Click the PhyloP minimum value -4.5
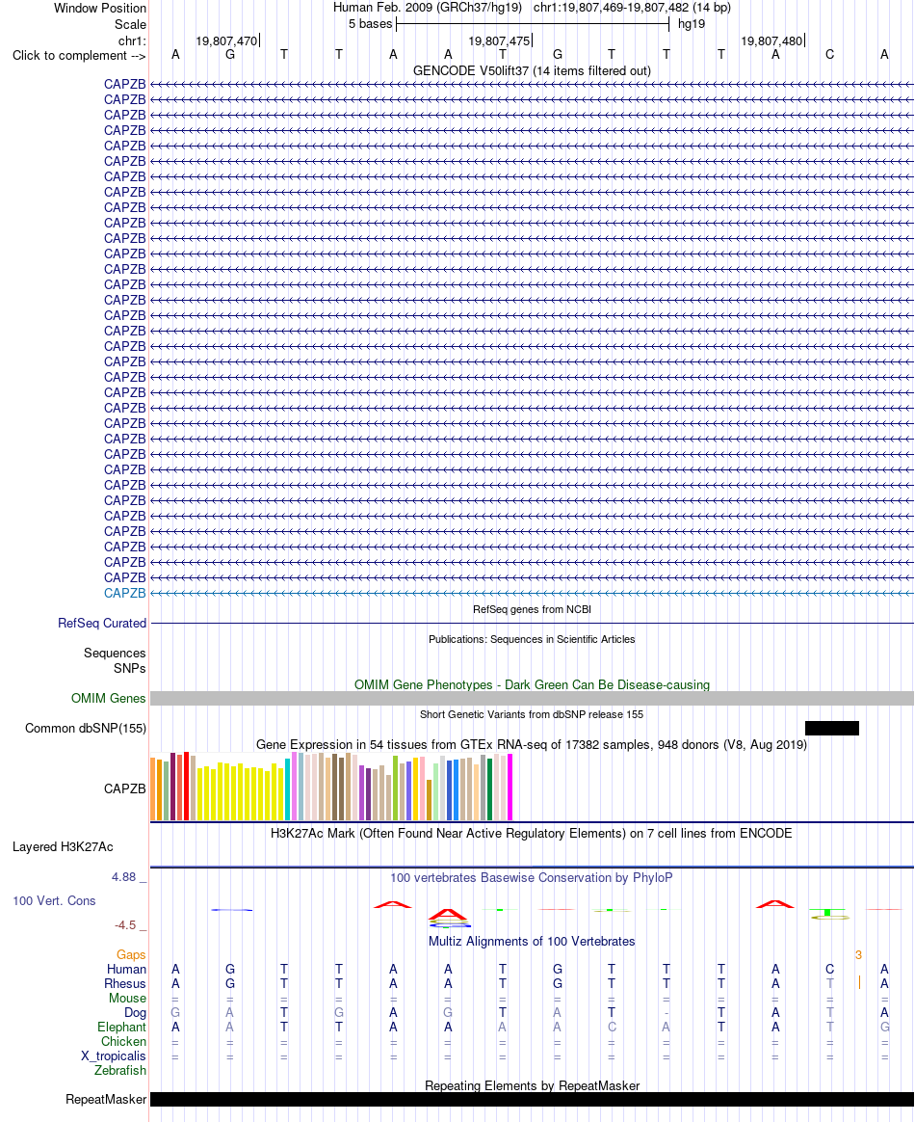The height and width of the screenshot is (1122, 915). pyautogui.click(x=125, y=925)
